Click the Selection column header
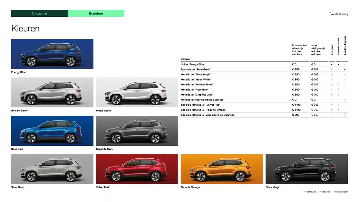The width and height of the screenshot is (359, 202). 332,50
